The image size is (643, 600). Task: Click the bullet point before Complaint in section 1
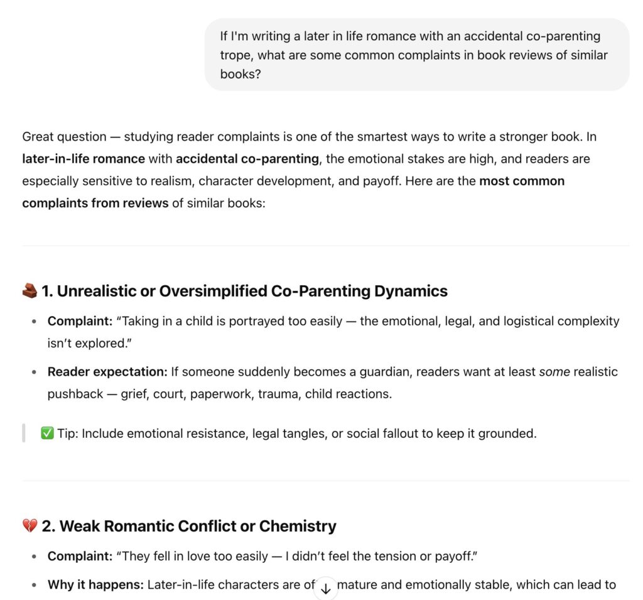[33, 320]
